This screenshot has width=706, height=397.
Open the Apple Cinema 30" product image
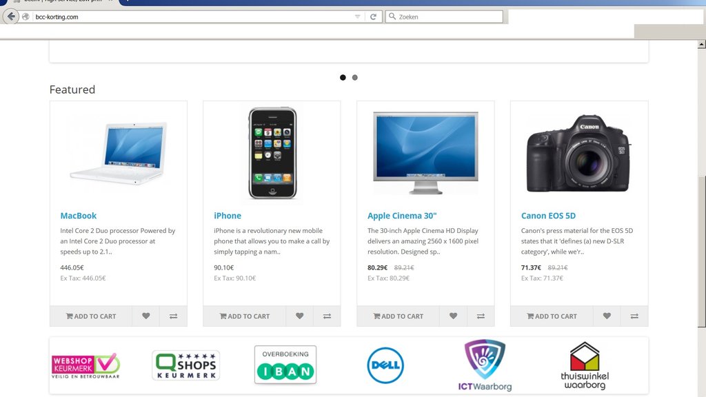coord(425,153)
